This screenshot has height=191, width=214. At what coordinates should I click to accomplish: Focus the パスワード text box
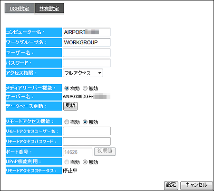coord(87,63)
